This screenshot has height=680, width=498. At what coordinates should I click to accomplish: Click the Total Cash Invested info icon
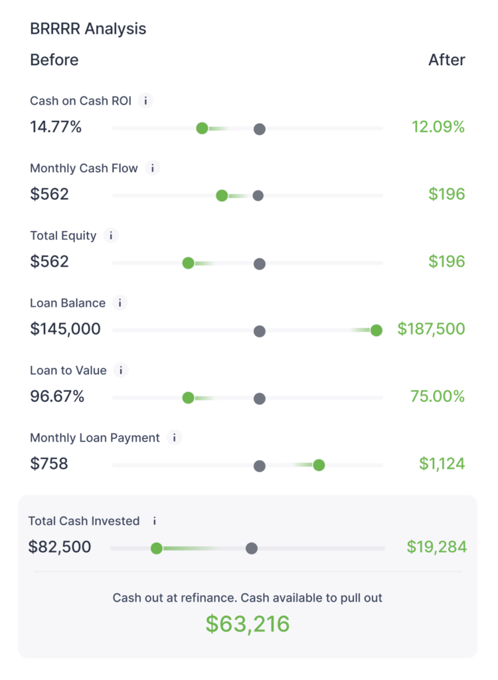(154, 521)
